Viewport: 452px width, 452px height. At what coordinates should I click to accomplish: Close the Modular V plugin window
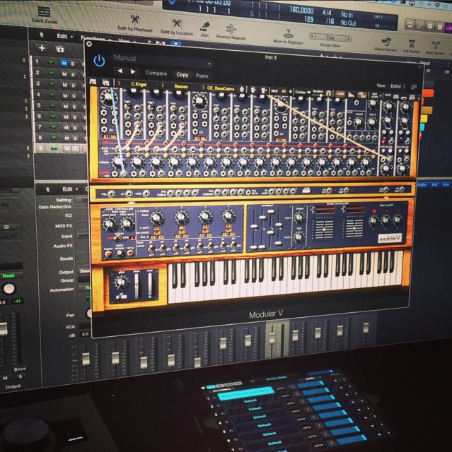pos(89,44)
